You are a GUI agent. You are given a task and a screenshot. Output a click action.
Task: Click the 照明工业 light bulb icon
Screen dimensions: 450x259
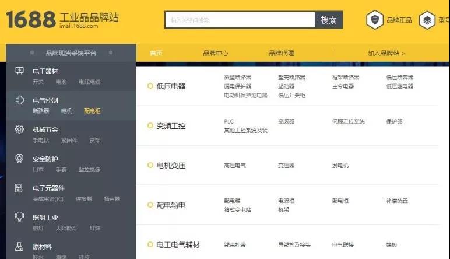pyautogui.click(x=19, y=217)
